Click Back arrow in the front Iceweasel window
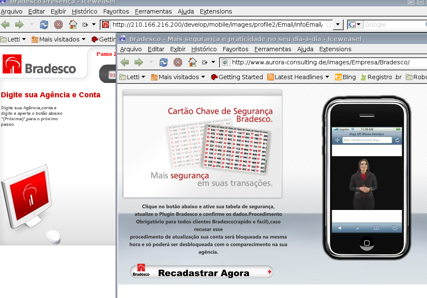This screenshot has height=298, width=427. pyautogui.click(x=125, y=62)
